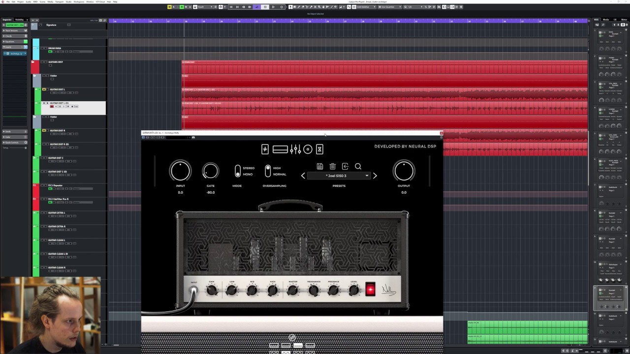
Task: Toggle the Cycle loop button
Action: 257,7
